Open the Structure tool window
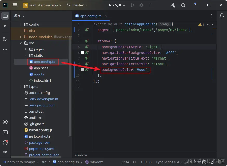227x166 pixels. (5, 39)
